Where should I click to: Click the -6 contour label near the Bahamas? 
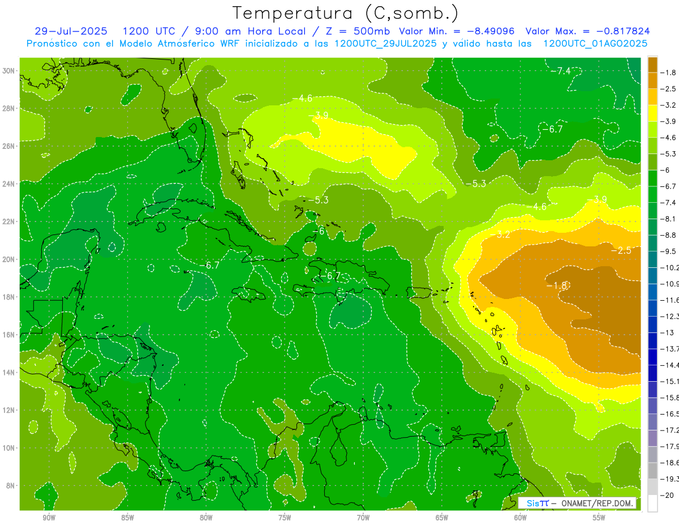click(x=319, y=231)
